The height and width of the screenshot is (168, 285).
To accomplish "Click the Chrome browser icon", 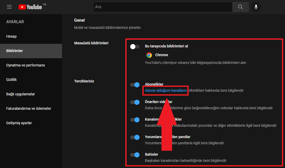I will (x=149, y=55).
